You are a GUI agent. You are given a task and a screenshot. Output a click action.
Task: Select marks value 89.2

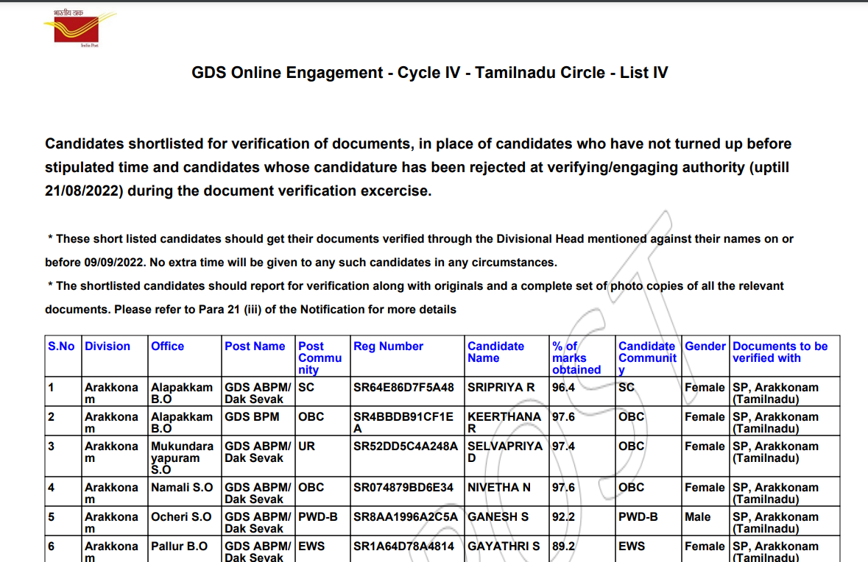click(x=563, y=547)
